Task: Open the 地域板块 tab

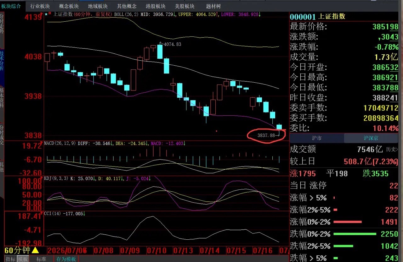Action: pyautogui.click(x=98, y=6)
